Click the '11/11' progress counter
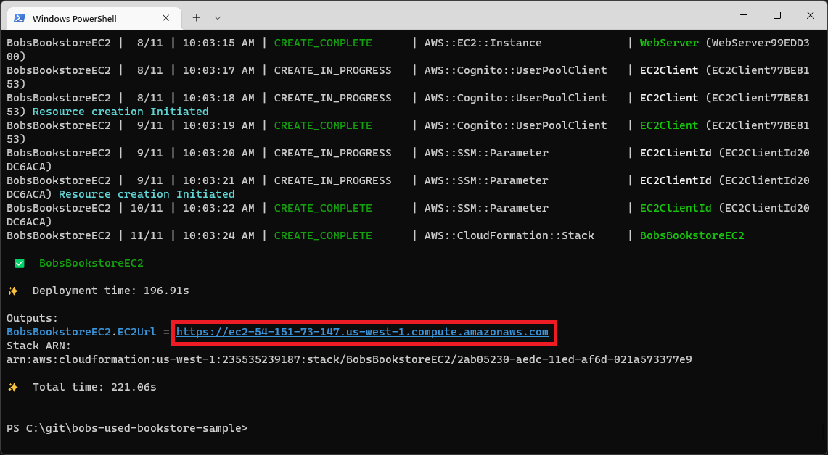The image size is (828, 455). [147, 235]
